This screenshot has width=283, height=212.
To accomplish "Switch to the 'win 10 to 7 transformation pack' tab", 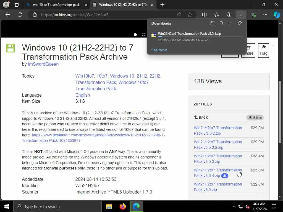I will coord(56,5).
